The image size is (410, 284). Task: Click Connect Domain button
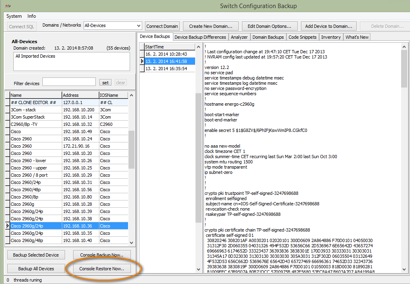(162, 26)
